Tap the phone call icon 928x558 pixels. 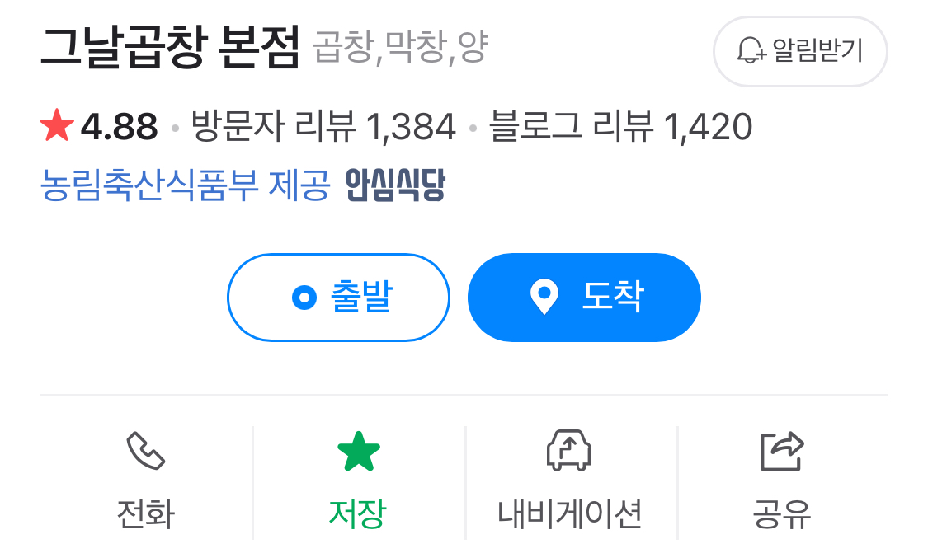[145, 450]
